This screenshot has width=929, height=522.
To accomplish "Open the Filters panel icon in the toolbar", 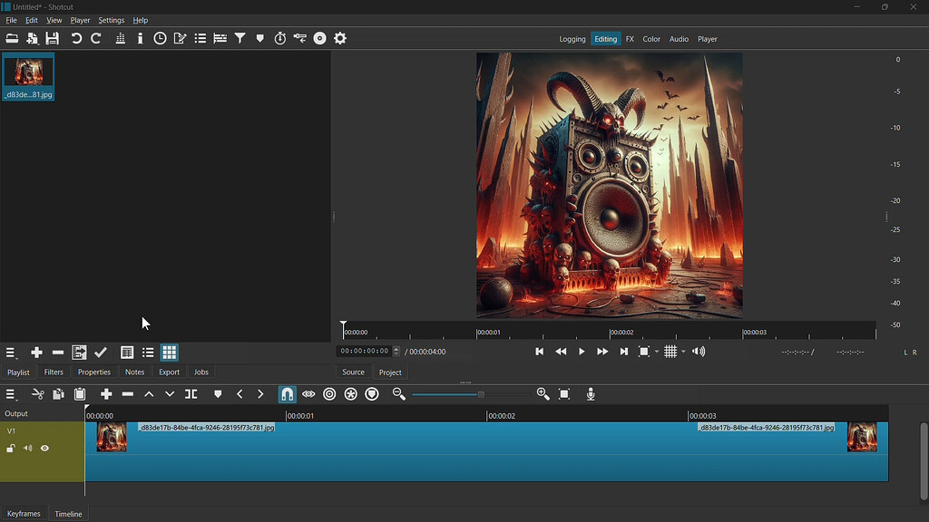I will 239,38.
